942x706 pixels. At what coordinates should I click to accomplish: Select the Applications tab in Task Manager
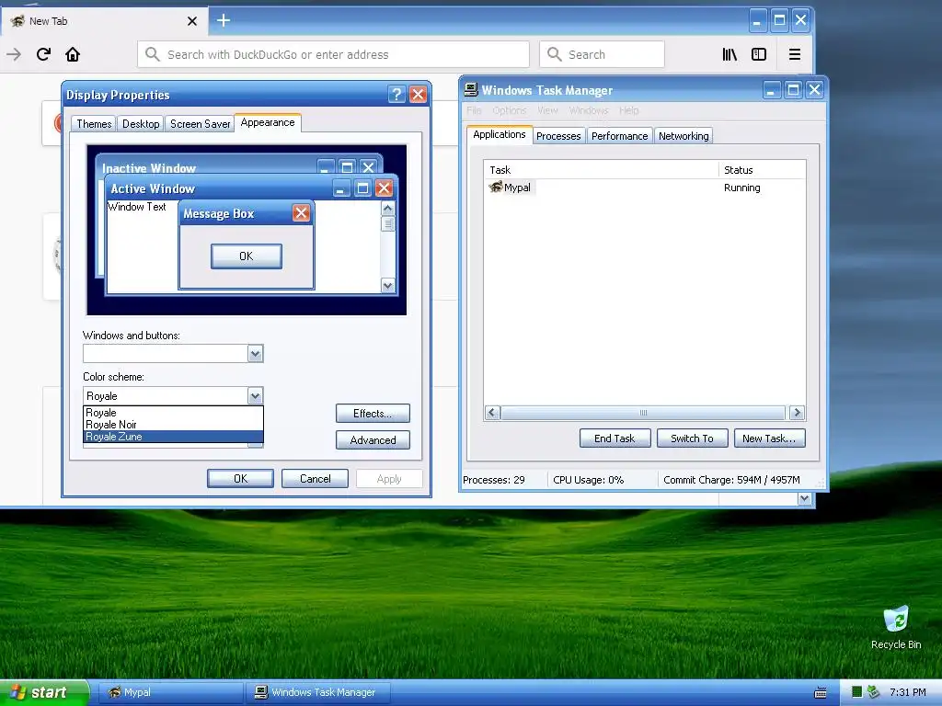point(500,134)
